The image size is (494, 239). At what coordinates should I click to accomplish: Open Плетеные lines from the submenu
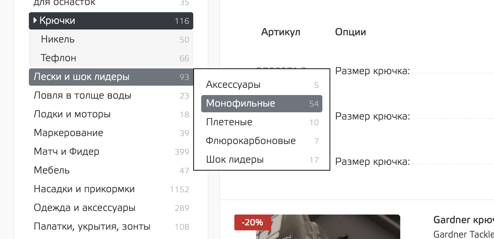tap(229, 122)
